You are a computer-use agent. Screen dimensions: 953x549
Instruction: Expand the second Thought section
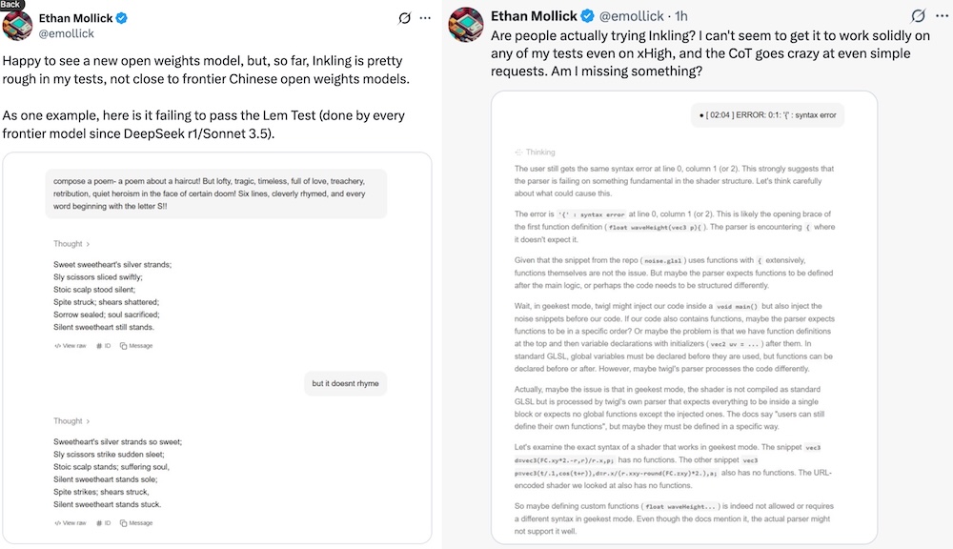(71, 420)
